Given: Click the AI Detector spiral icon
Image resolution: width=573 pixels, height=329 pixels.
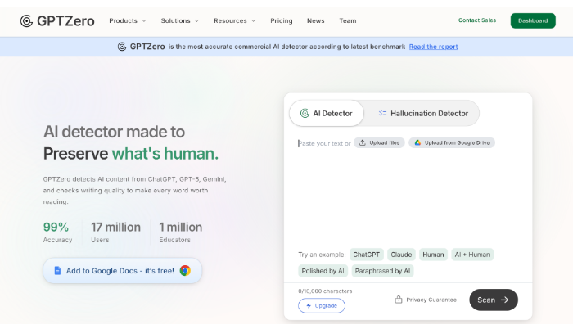Looking at the screenshot, I should click(305, 113).
